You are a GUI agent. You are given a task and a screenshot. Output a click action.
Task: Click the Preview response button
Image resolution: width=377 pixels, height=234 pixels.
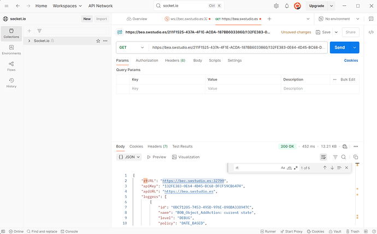click(156, 157)
